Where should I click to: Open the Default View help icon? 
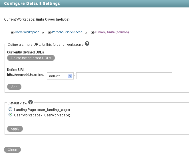(x=31, y=102)
